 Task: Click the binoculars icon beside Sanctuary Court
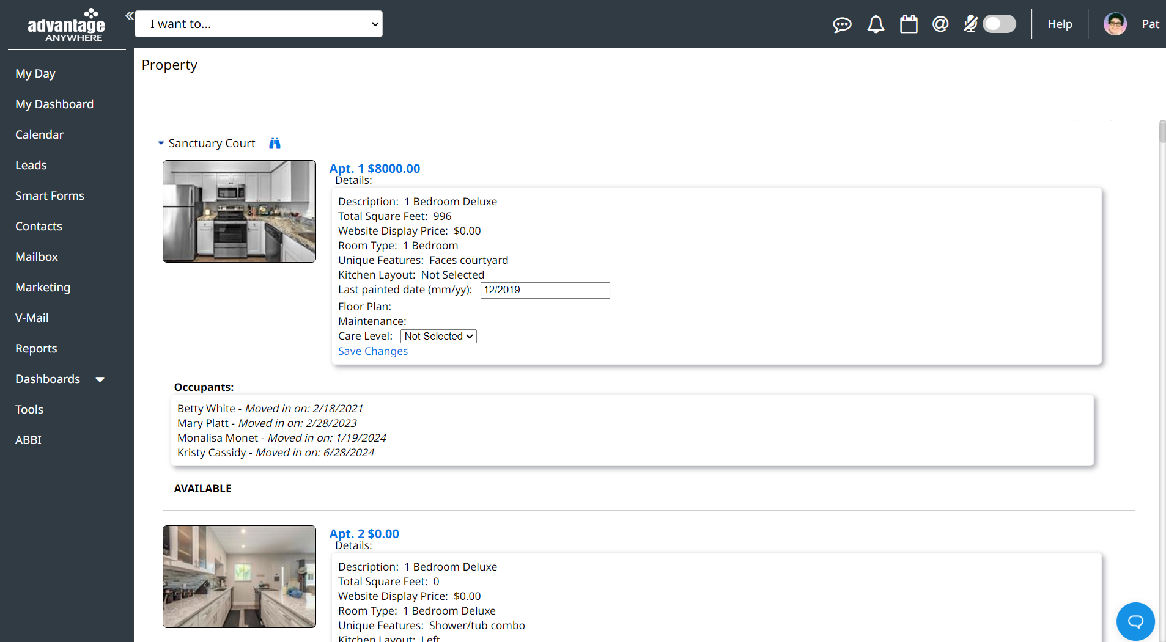click(x=274, y=143)
